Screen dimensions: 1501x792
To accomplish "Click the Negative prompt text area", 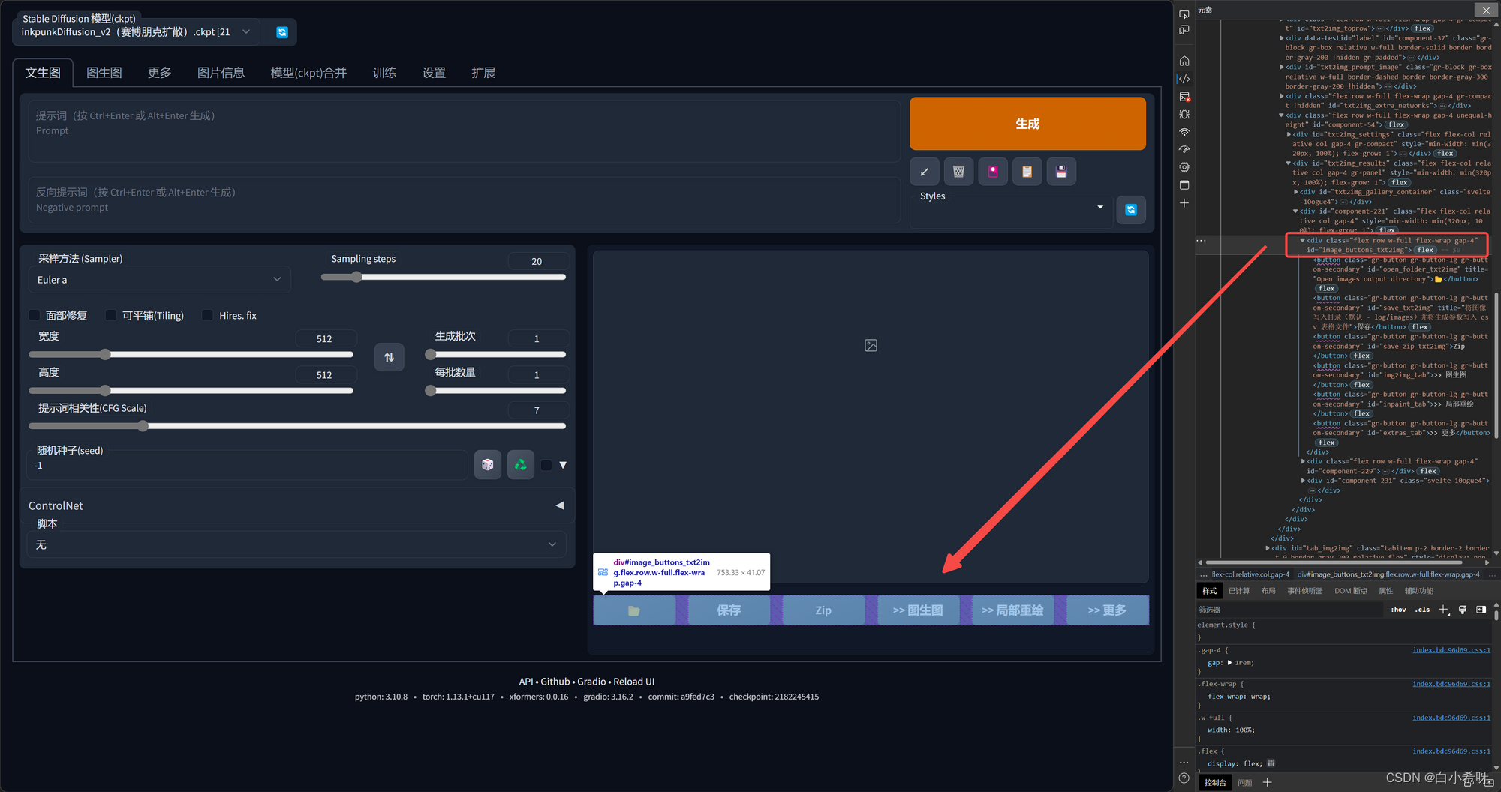I will (x=464, y=200).
